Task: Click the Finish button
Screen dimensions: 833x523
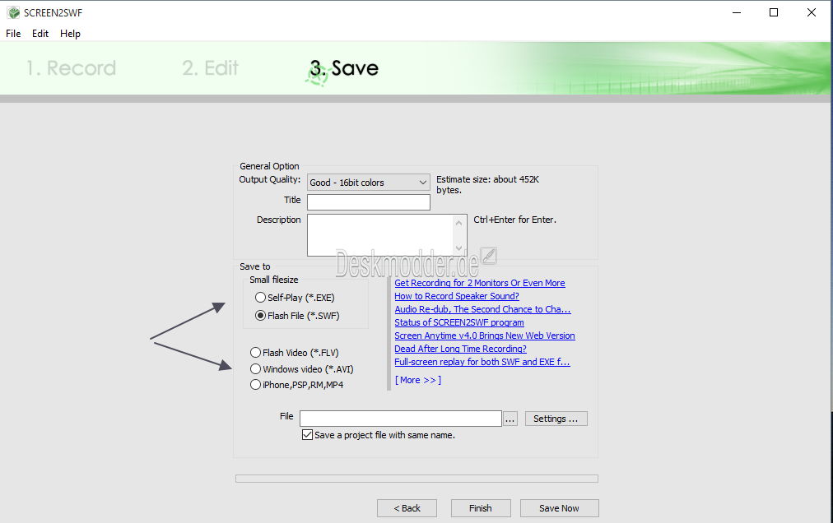Action: click(x=481, y=508)
